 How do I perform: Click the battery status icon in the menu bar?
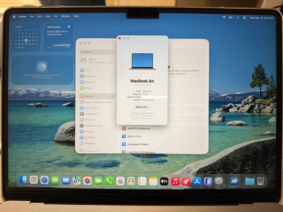pos(231,17)
